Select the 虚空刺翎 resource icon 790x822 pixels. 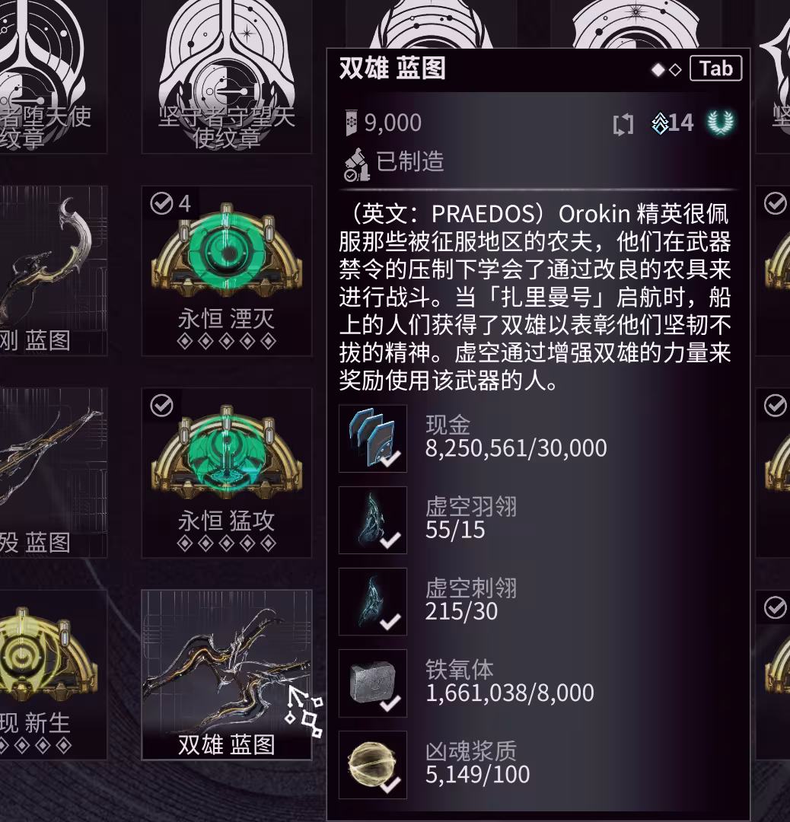[x=373, y=602]
